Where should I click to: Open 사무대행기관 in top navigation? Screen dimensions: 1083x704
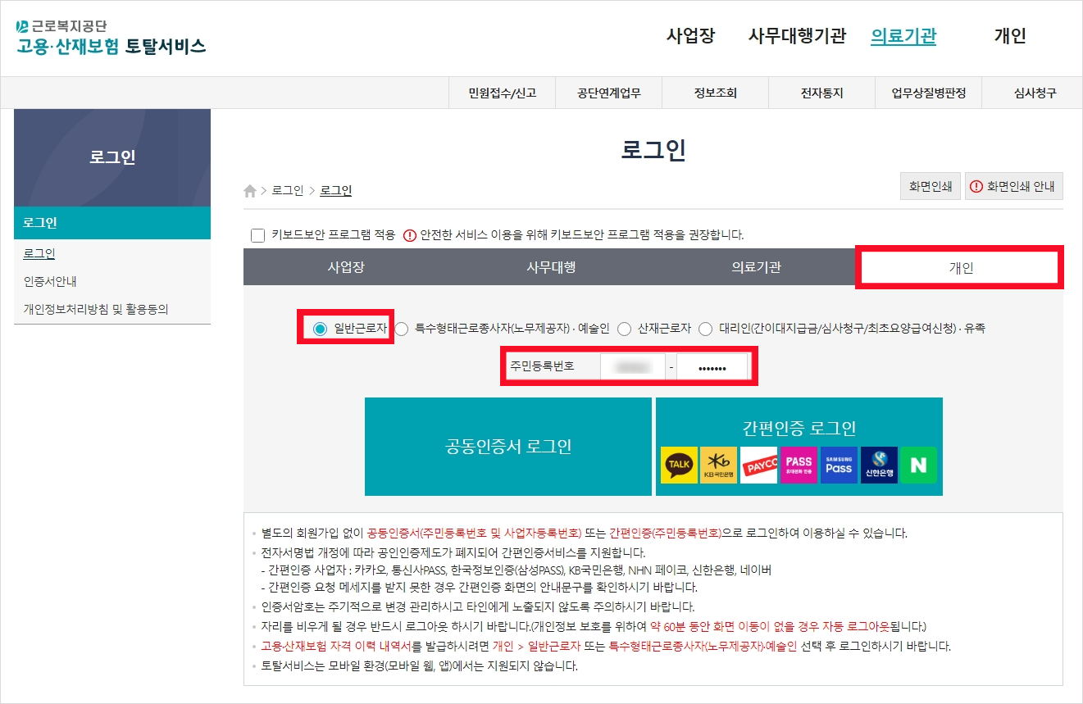pyautogui.click(x=797, y=36)
